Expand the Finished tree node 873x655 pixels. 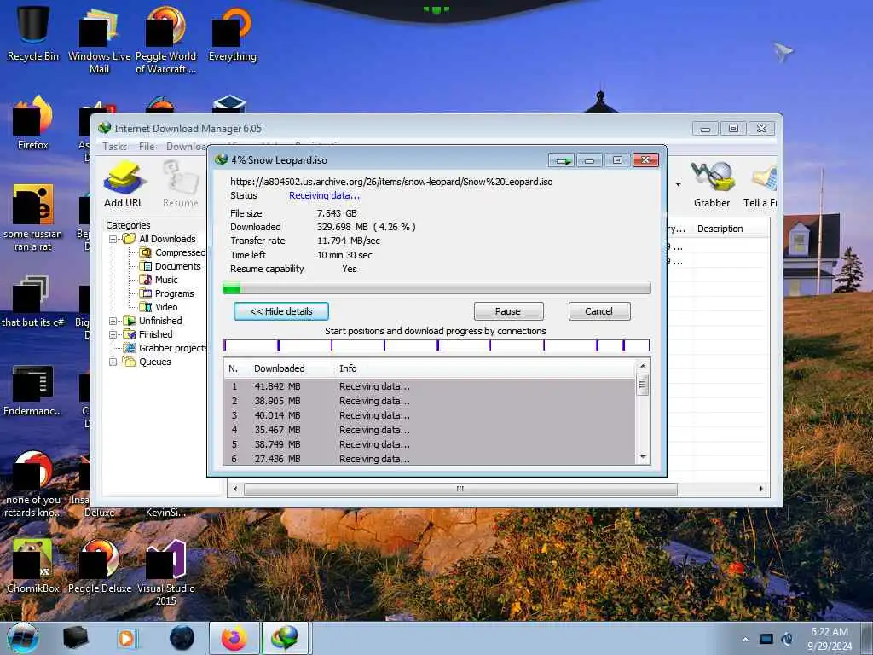click(x=113, y=334)
